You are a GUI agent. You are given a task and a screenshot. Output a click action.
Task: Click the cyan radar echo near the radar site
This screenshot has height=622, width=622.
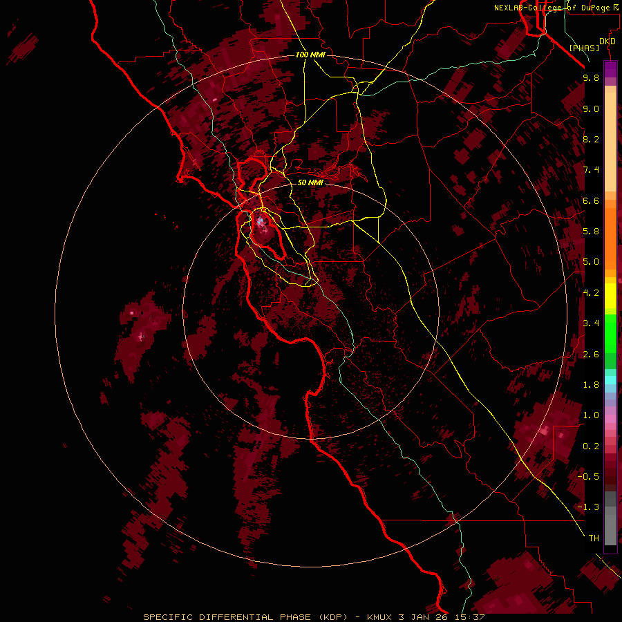click(261, 222)
